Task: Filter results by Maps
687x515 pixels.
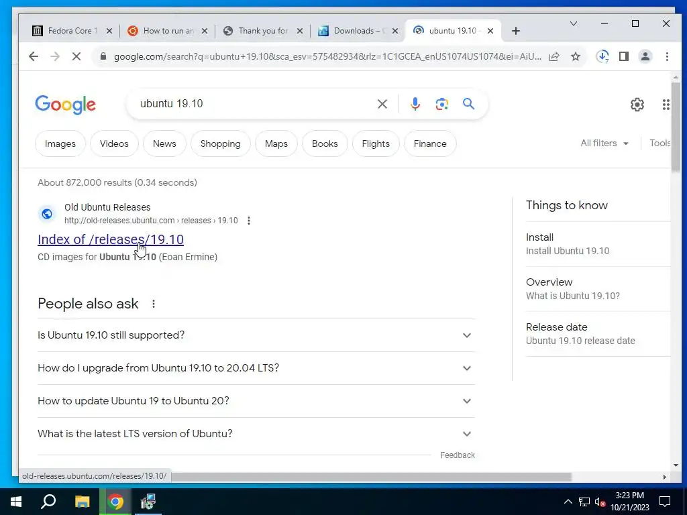Action: pos(276,144)
